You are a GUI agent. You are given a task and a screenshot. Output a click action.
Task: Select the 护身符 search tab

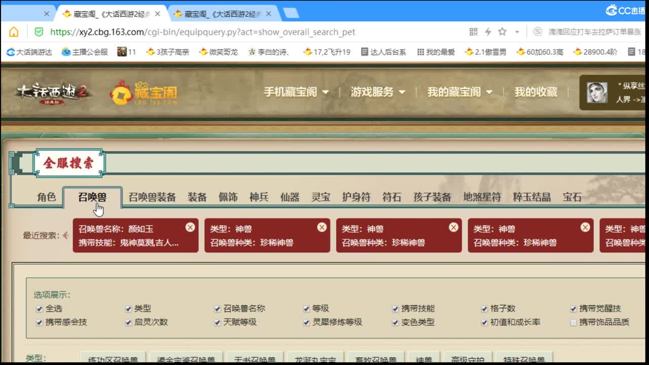pos(356,197)
